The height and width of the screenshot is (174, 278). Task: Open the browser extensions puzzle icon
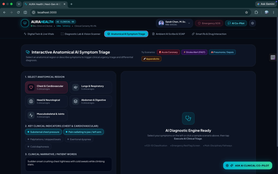[256, 12]
